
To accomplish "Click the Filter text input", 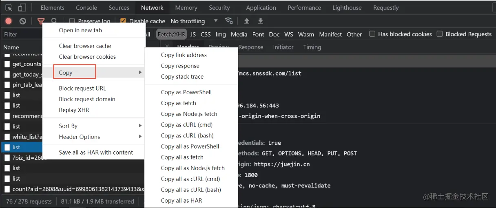I will (20, 35).
